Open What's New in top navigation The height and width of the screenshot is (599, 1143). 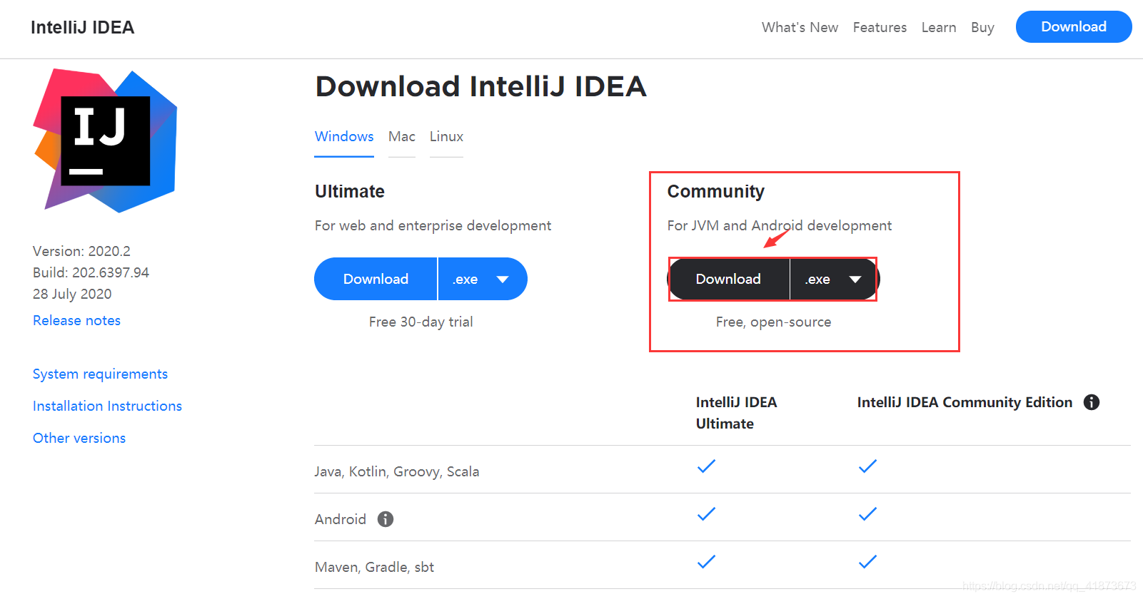pos(800,27)
